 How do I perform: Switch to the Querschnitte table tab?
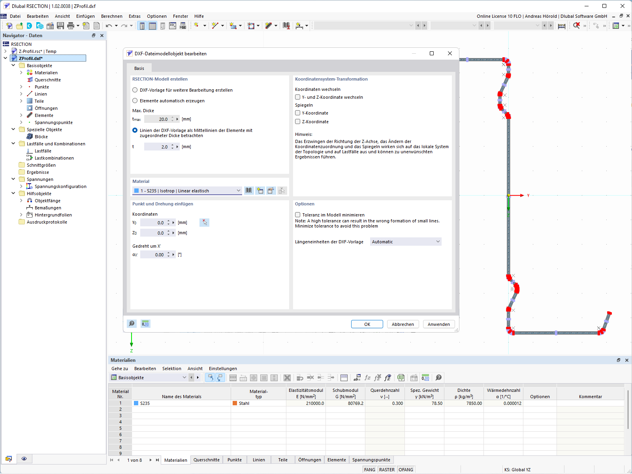point(207,460)
